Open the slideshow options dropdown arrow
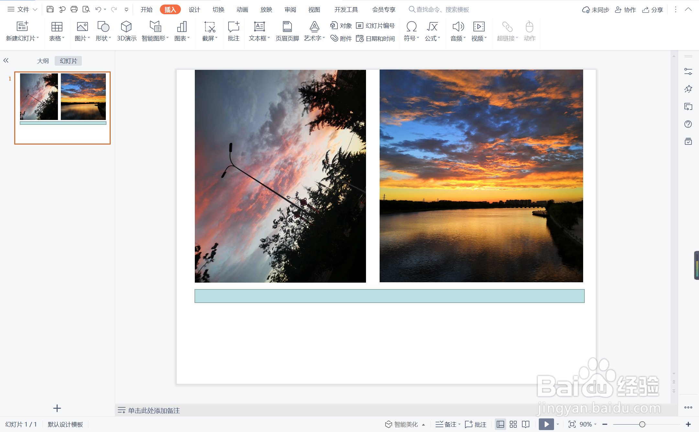The height and width of the screenshot is (432, 699). [x=558, y=424]
